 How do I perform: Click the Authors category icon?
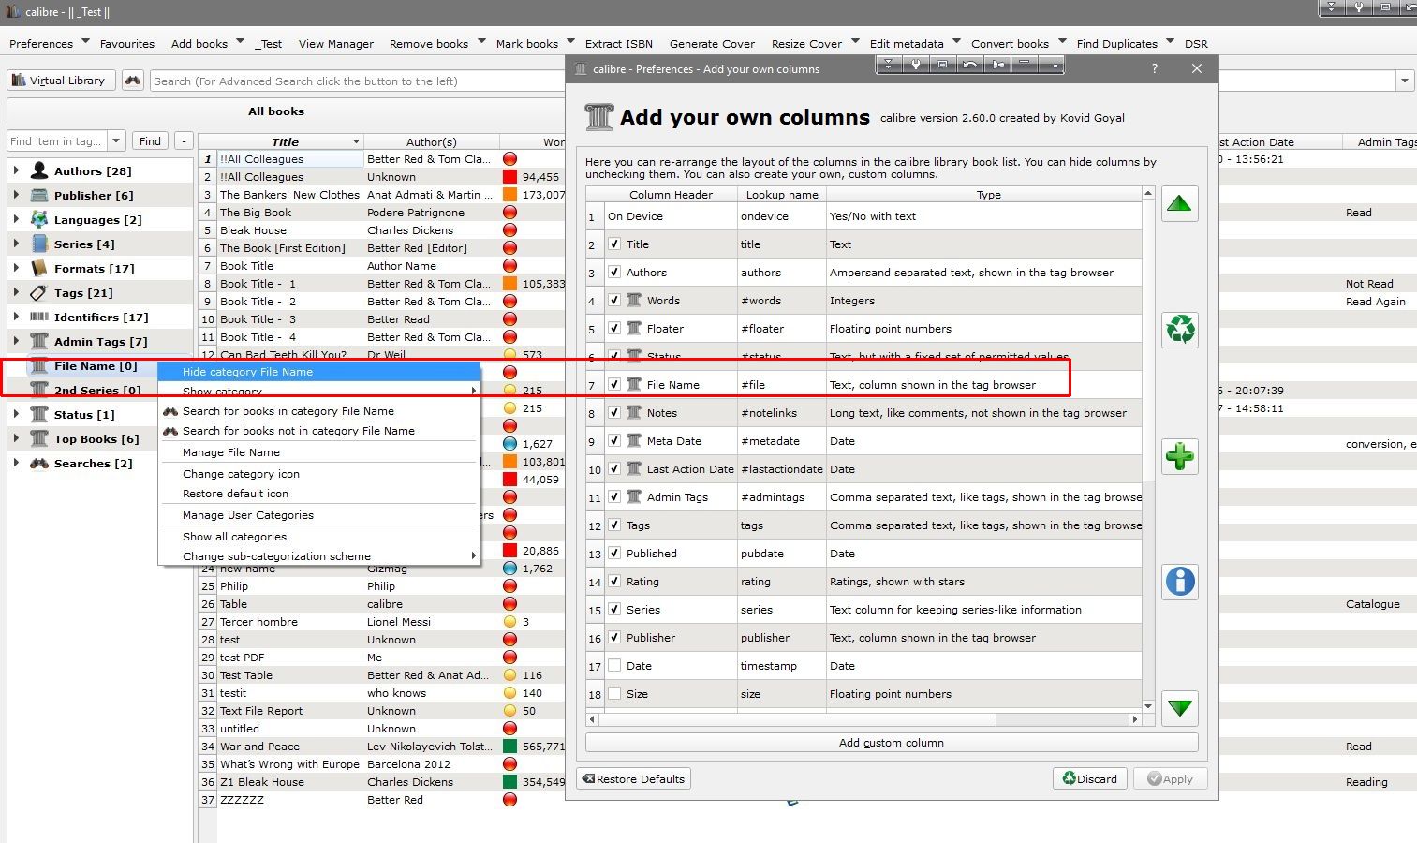[39, 170]
